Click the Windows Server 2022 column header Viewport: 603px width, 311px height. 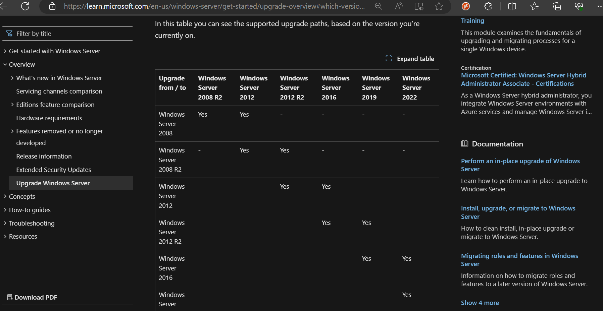[416, 87]
